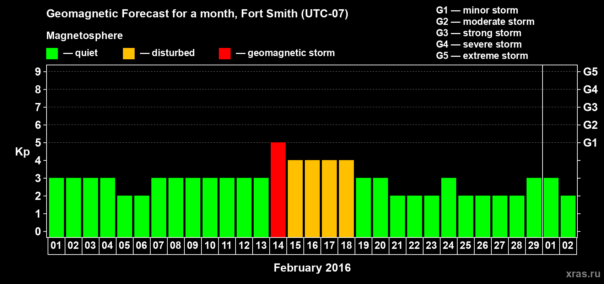Click the 'G5 — extreme storm' legend line

click(x=482, y=56)
